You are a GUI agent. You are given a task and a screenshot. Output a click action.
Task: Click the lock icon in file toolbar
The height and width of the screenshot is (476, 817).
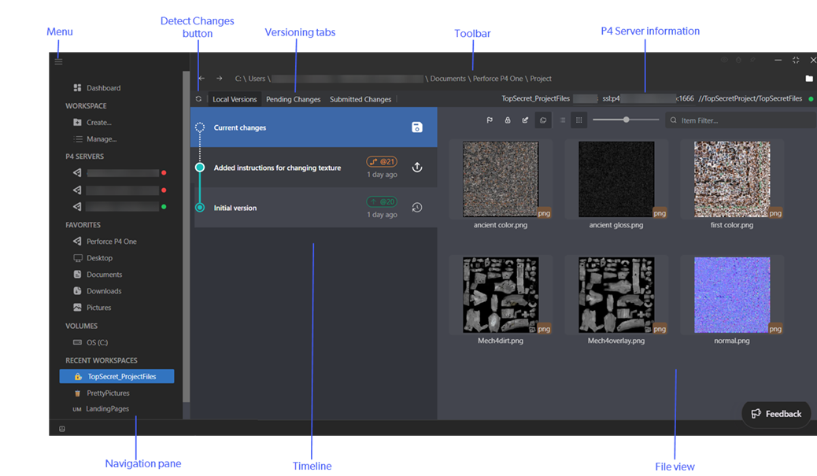click(x=508, y=120)
